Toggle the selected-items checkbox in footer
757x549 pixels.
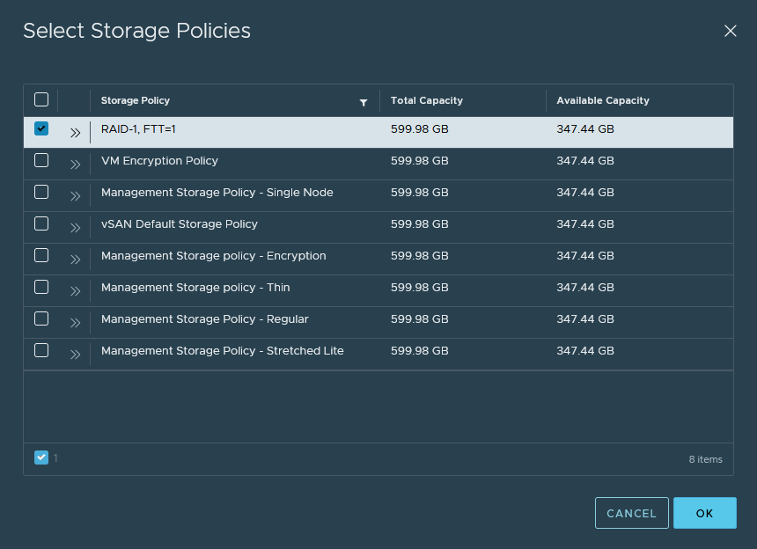coord(41,457)
